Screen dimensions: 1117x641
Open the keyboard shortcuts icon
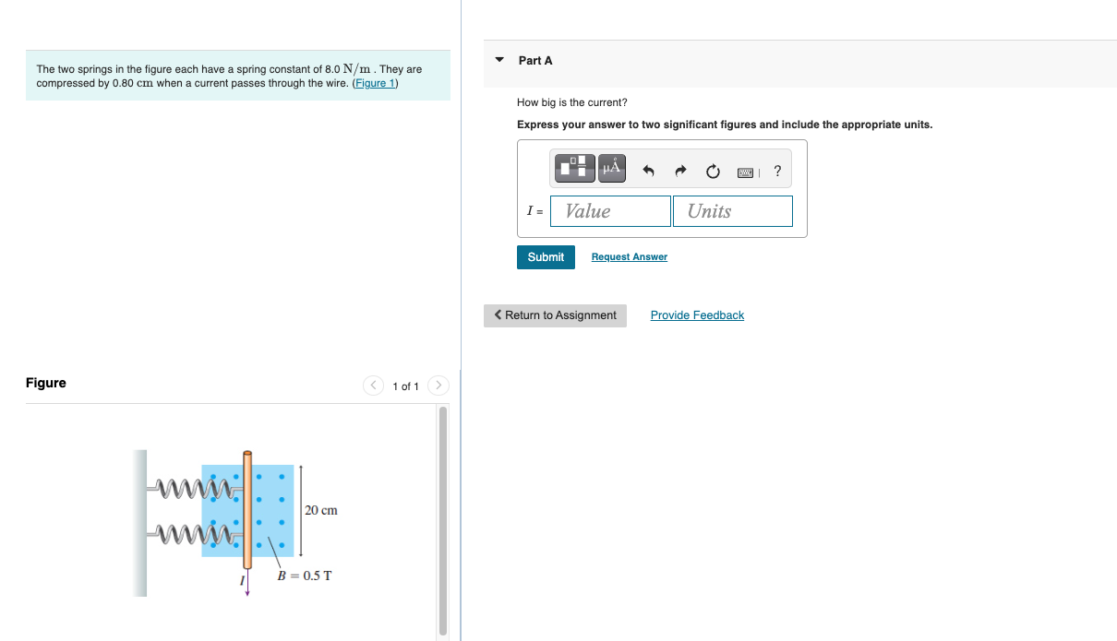click(745, 171)
